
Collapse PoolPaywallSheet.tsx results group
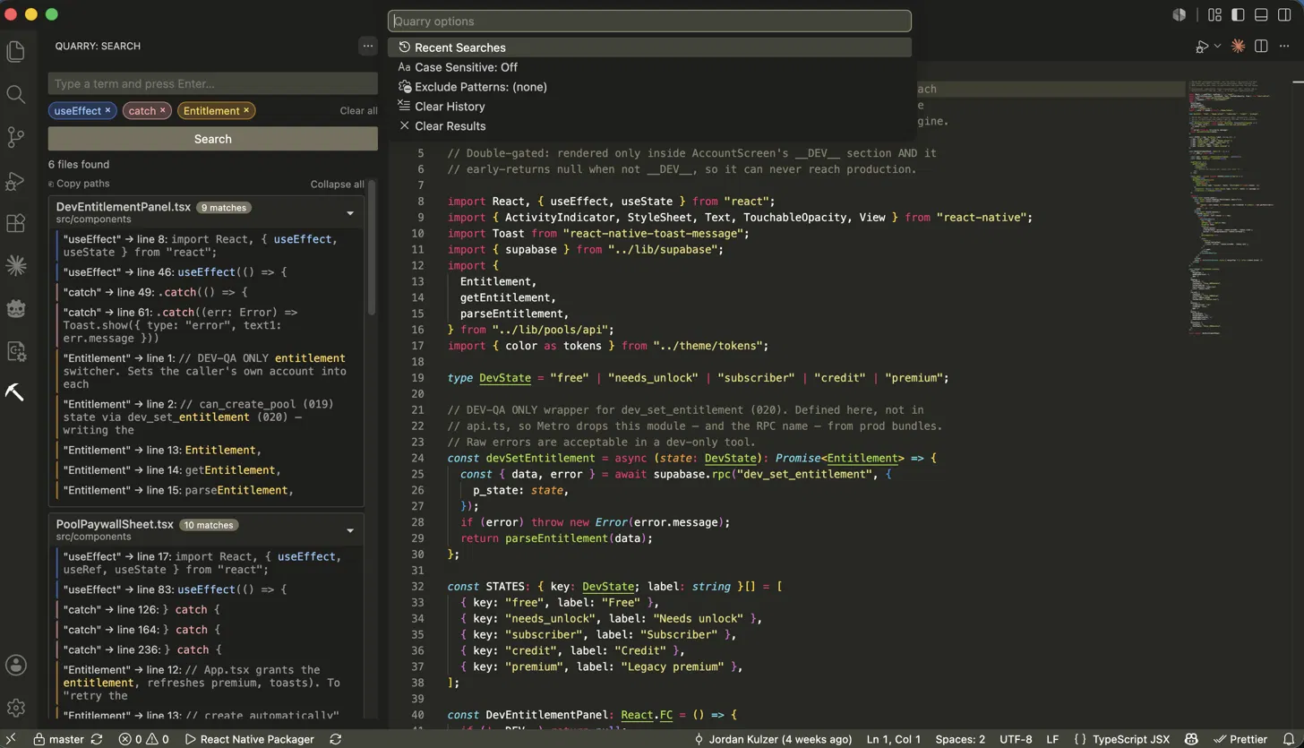pyautogui.click(x=350, y=530)
